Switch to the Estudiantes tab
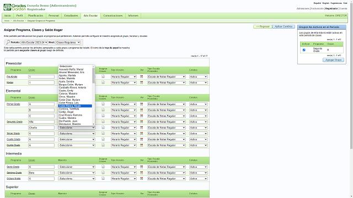This screenshot has height=198, width=353. click(x=71, y=16)
